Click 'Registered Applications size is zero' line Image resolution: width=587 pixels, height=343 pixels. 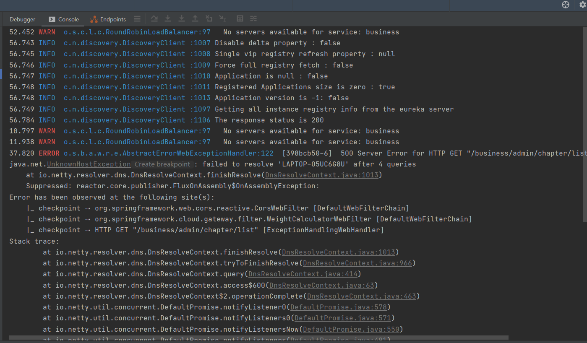pos(202,87)
